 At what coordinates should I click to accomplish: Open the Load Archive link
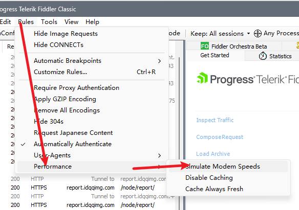pos(213,154)
